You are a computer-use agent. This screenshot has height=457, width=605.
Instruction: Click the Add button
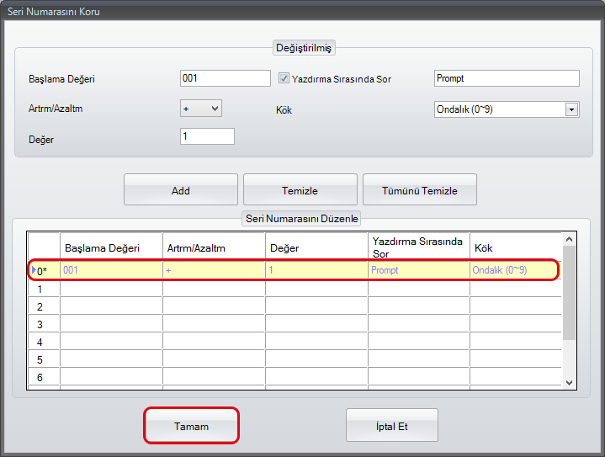click(180, 190)
